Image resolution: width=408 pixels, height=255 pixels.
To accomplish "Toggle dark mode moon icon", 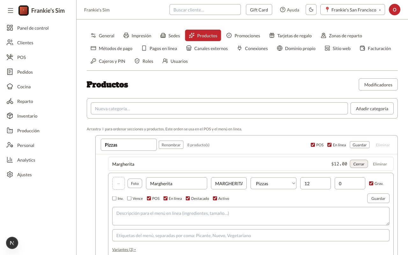I will pyautogui.click(x=311, y=10).
